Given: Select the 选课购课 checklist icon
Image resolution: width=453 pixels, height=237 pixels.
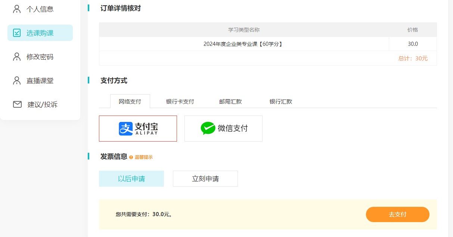Looking at the screenshot, I should pyautogui.click(x=16, y=32).
